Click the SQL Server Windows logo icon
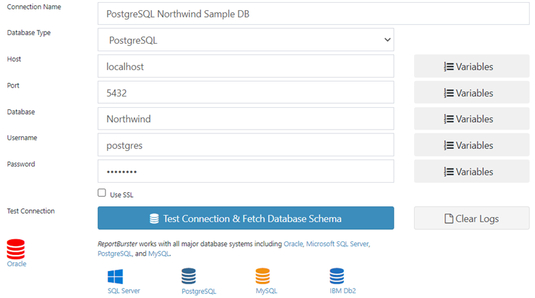535x298 pixels. [116, 276]
